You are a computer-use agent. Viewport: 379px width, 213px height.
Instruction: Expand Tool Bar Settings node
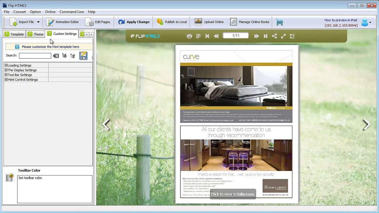pos(6,75)
